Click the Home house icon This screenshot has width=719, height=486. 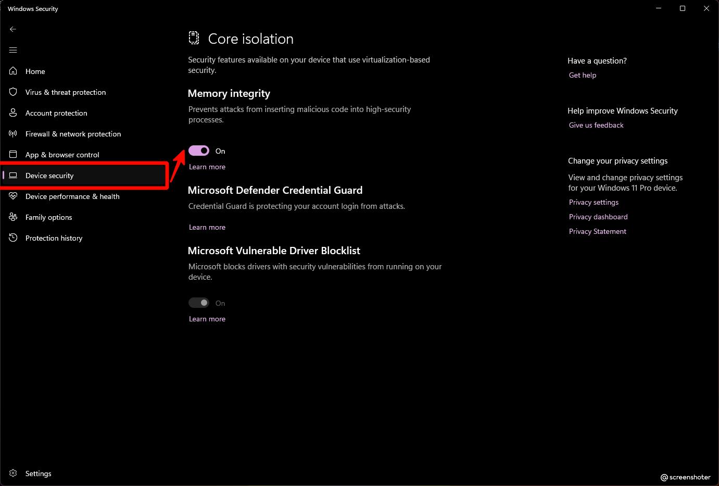(14, 71)
